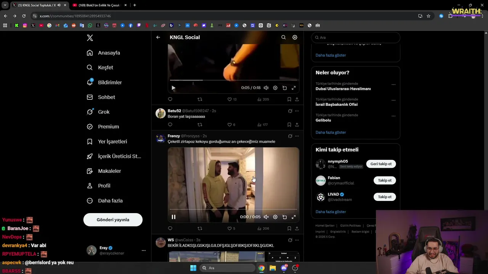Open File Explorer from the taskbar

273,268
